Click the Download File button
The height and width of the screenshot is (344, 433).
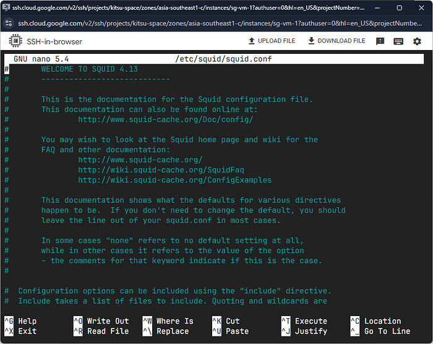[x=337, y=41]
